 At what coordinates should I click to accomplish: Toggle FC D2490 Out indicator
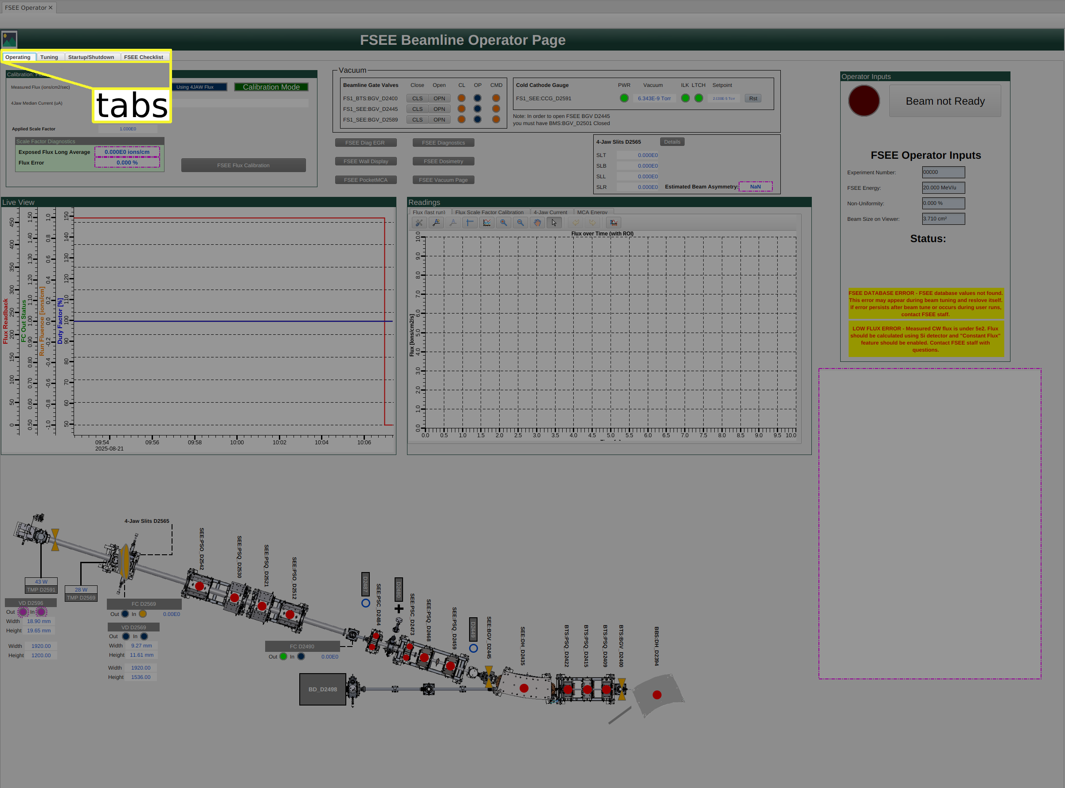click(283, 656)
